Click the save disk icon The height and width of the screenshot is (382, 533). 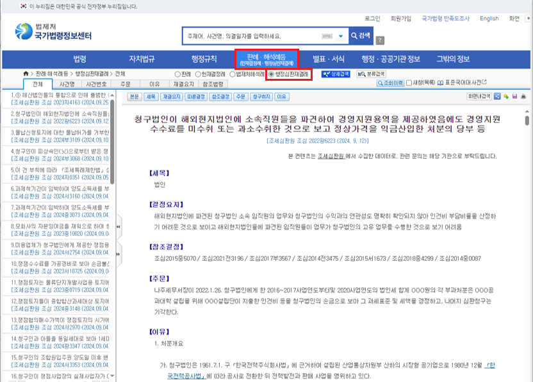pos(514,97)
